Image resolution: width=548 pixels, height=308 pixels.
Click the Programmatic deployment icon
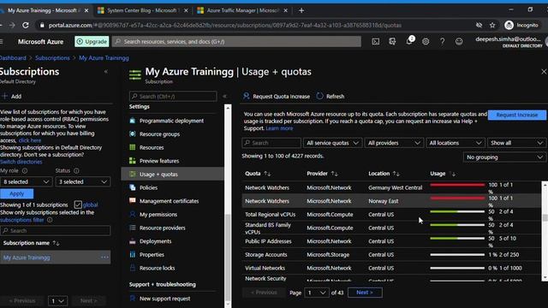tap(133, 121)
